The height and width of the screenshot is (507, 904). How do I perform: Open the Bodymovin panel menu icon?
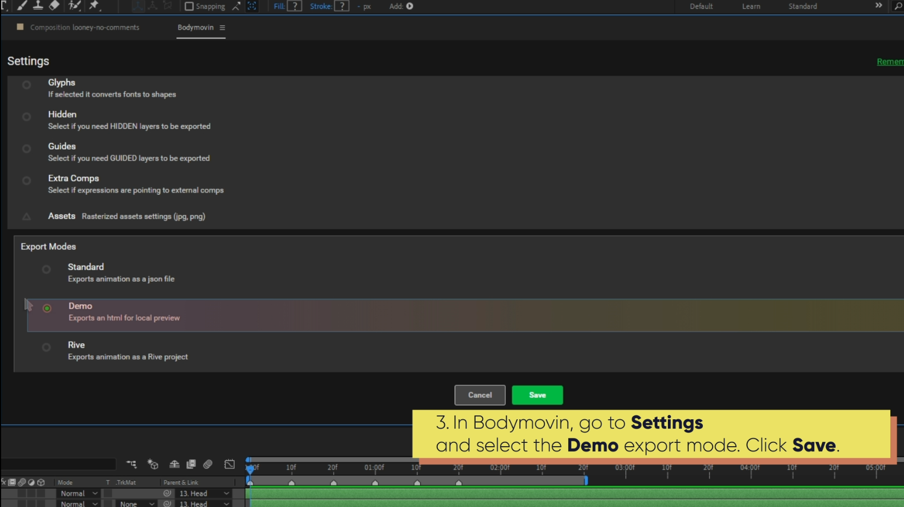pos(222,27)
